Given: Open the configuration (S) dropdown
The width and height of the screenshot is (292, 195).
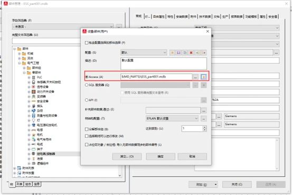Looking at the screenshot, I should pos(144,53).
